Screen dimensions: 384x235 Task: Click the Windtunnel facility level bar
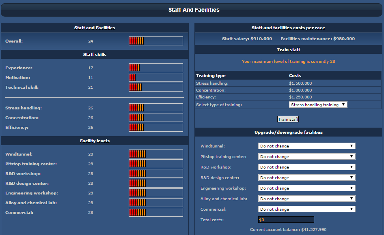click(x=156, y=154)
